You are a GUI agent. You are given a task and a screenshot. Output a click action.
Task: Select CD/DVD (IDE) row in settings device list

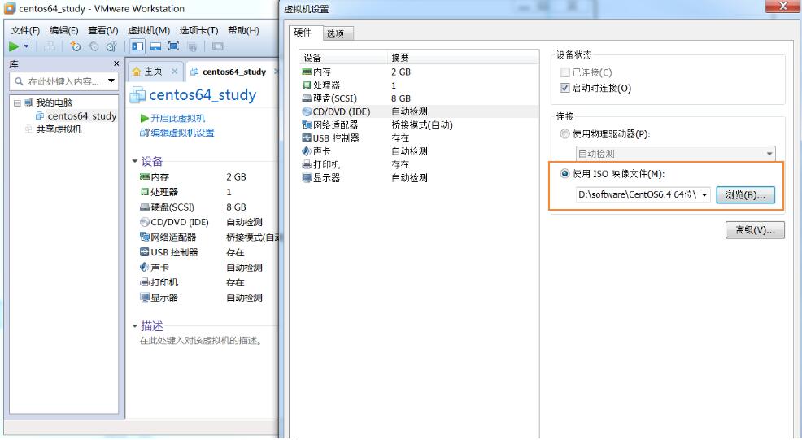click(420, 111)
